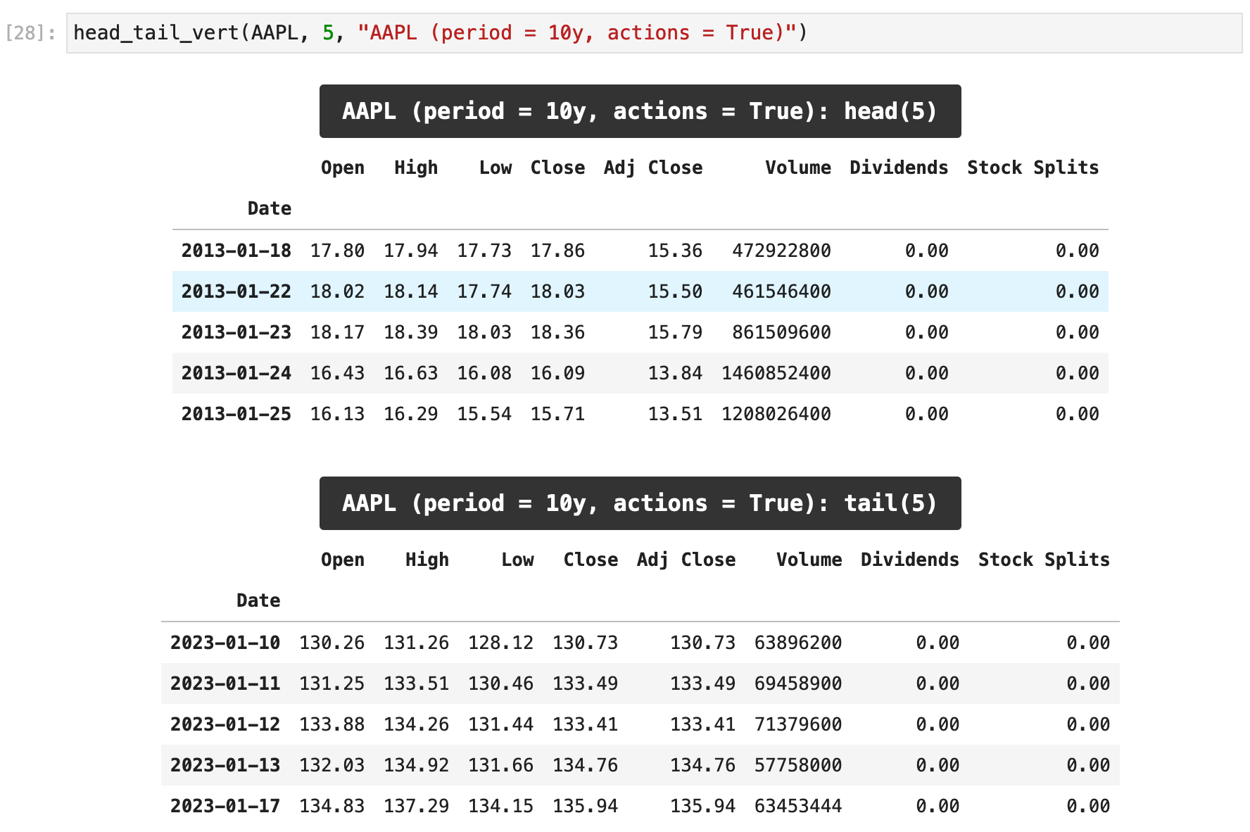This screenshot has width=1250, height=832.
Task: Click Open column header in head table
Action: [343, 168]
